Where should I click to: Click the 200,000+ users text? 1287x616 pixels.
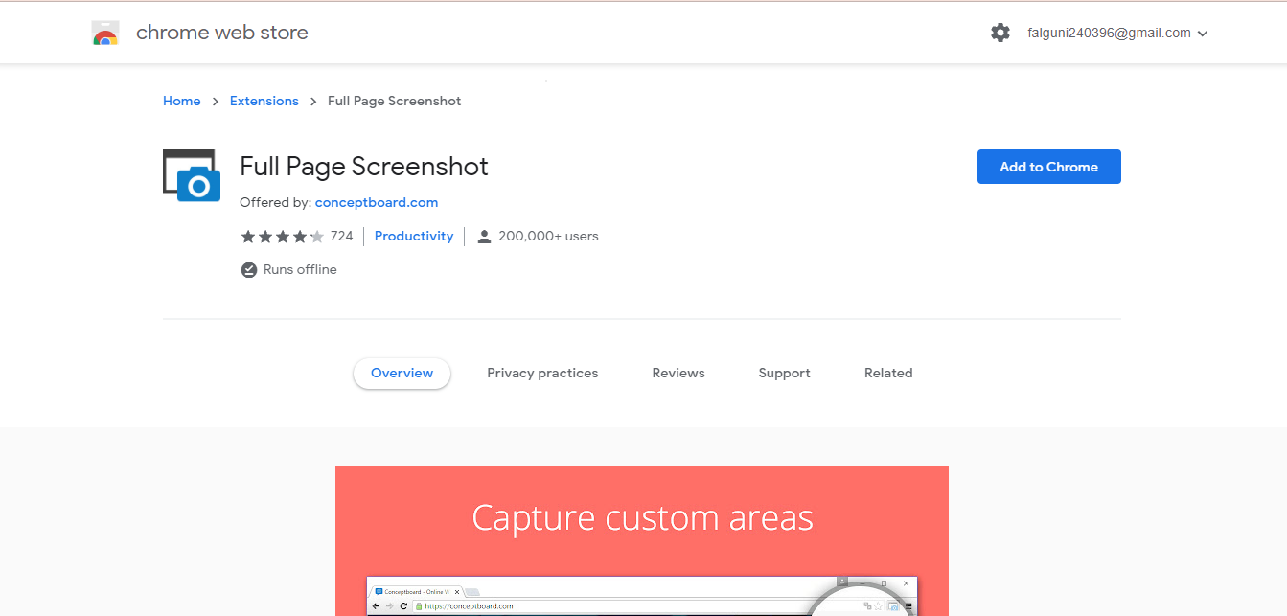point(548,237)
